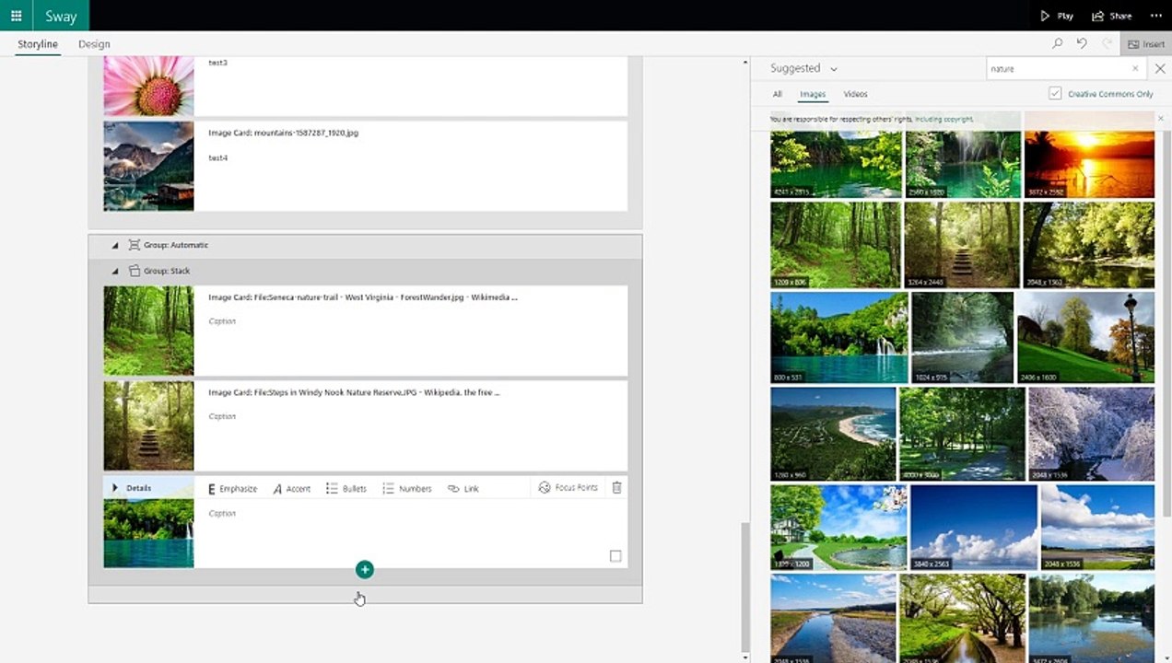Clear the nature search text
This screenshot has height=663, width=1172.
(1135, 69)
